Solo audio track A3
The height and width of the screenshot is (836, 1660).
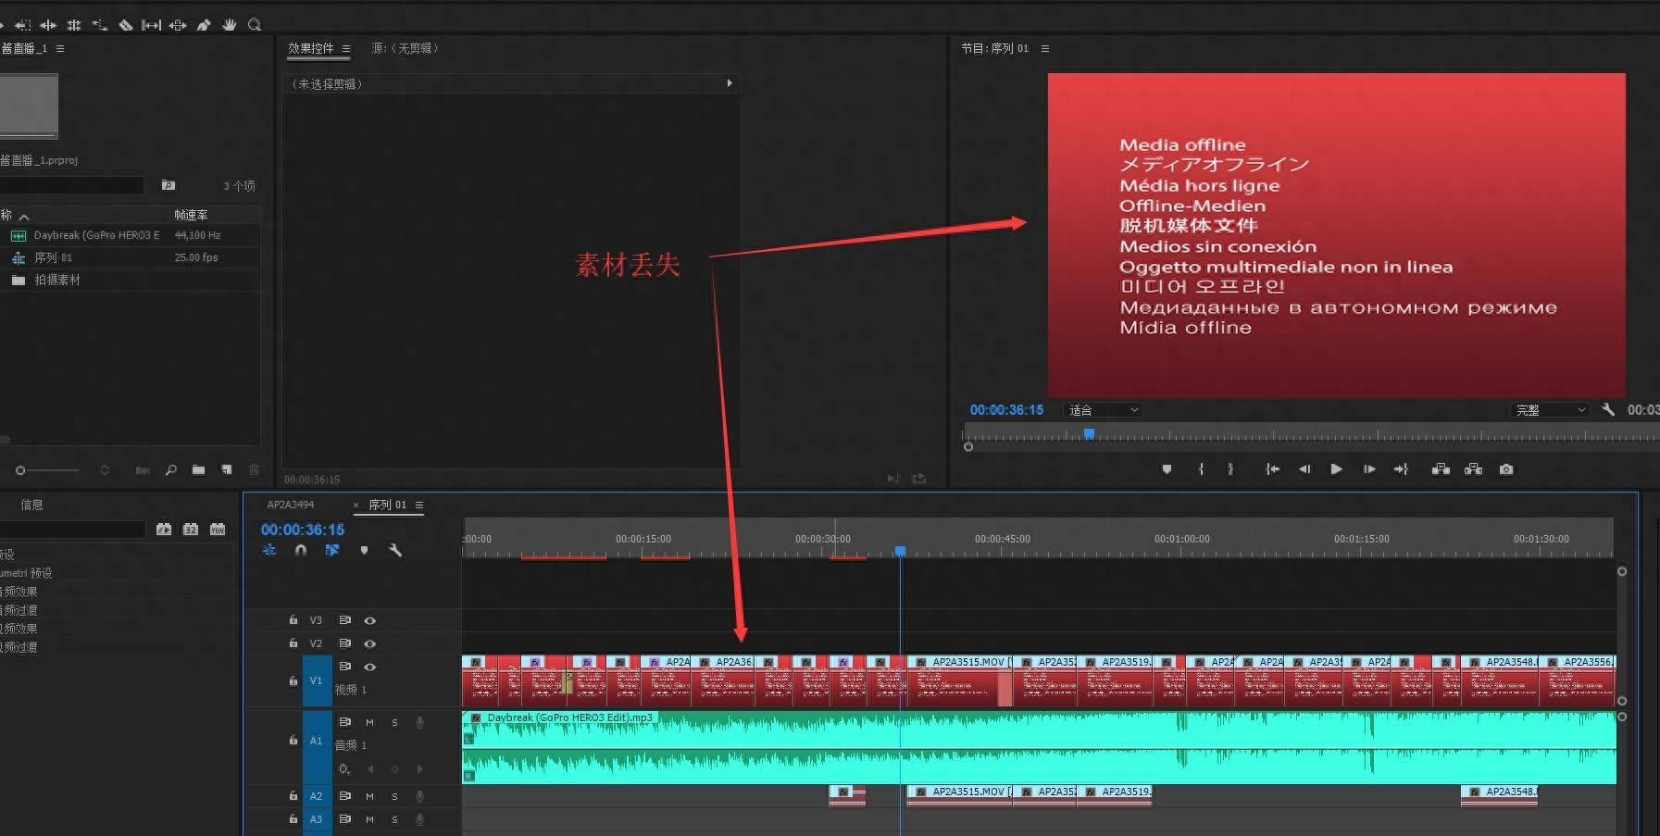[394, 819]
